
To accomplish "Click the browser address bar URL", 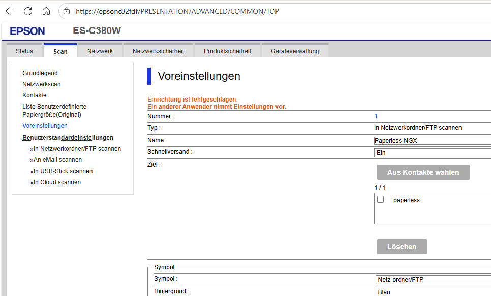I will pos(177,11).
